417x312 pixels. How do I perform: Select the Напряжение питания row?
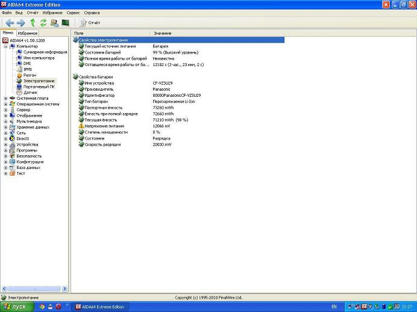pos(105,126)
